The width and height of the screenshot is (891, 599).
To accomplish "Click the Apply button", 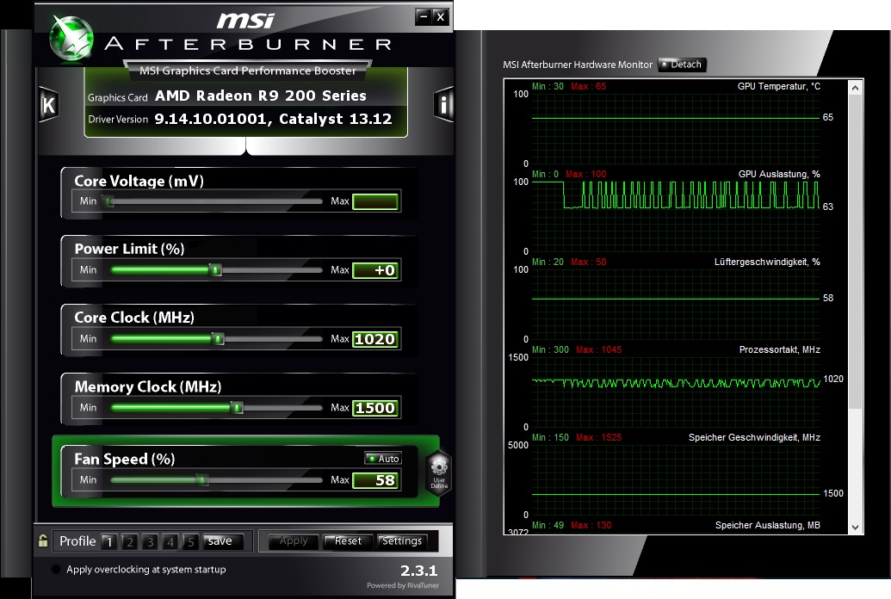I will pyautogui.click(x=294, y=541).
